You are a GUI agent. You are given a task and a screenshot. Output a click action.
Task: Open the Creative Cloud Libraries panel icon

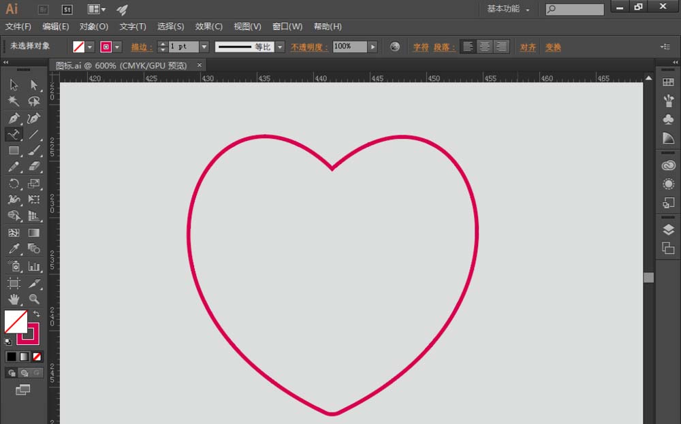pyautogui.click(x=669, y=165)
